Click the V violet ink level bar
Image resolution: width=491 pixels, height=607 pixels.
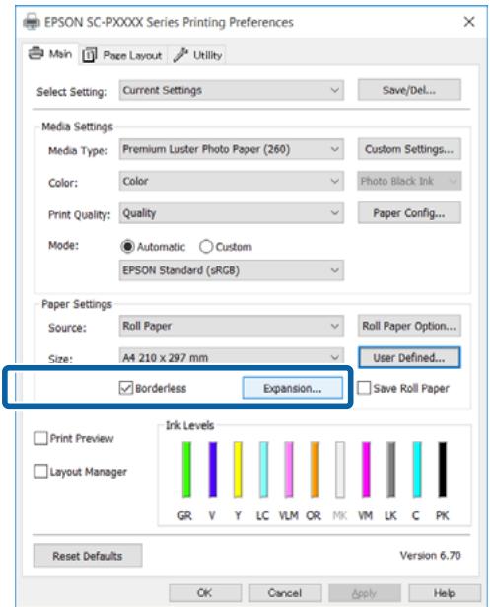click(x=213, y=470)
